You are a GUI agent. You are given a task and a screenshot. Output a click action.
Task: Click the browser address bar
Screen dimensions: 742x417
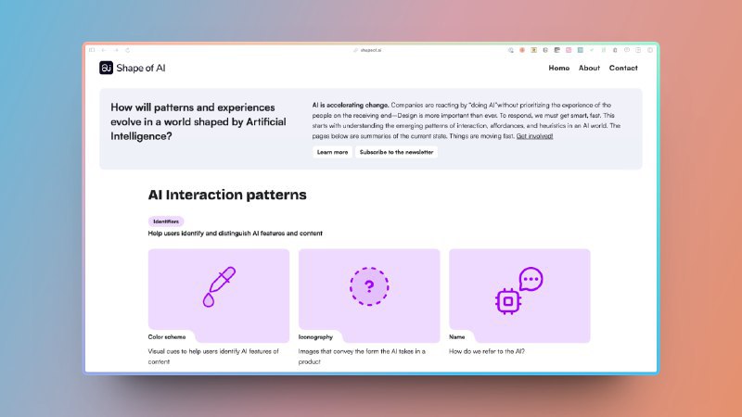click(371, 49)
